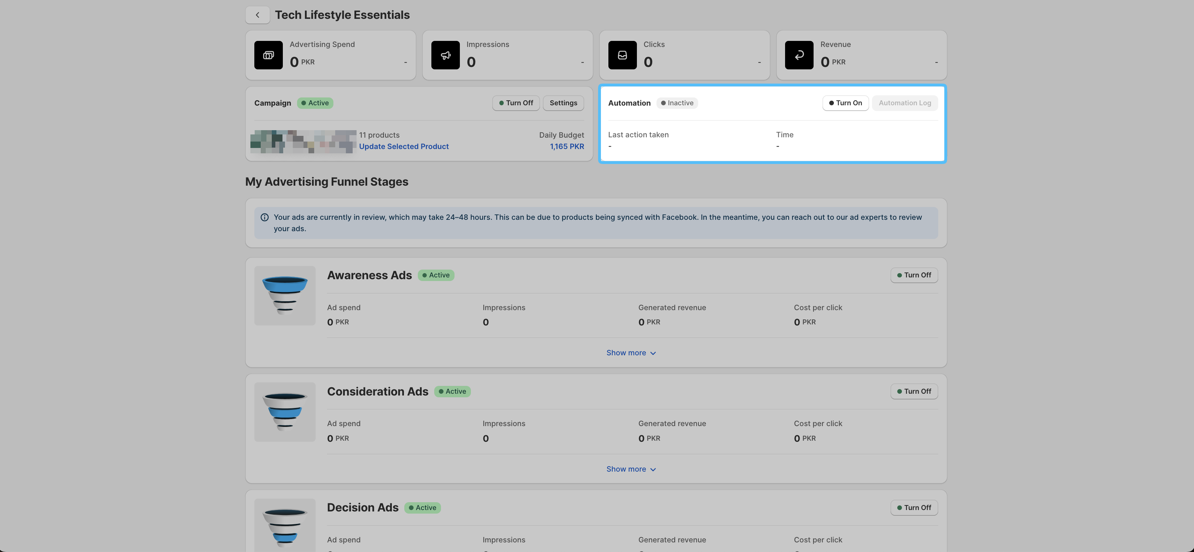Expand Show more under Awareness Ads
The height and width of the screenshot is (552, 1194).
631,353
